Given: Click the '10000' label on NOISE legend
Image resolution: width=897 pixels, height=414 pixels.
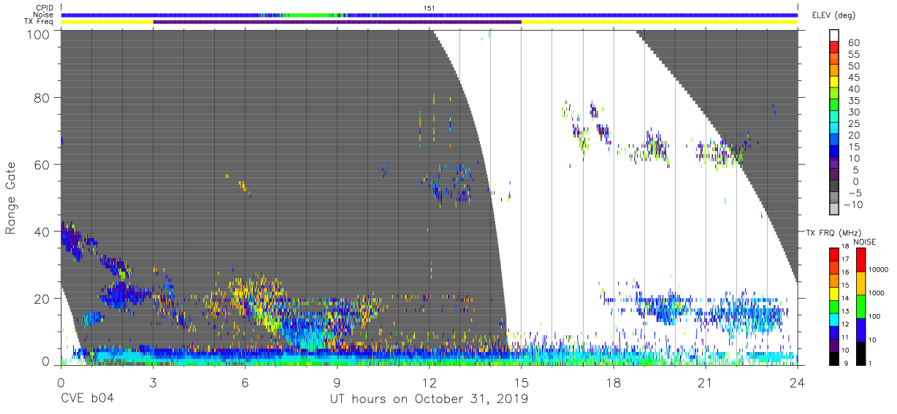Looking at the screenshot, I should pyautogui.click(x=879, y=269).
